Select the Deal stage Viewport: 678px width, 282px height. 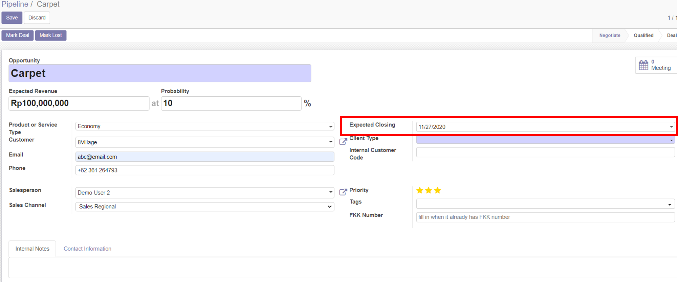(x=672, y=35)
